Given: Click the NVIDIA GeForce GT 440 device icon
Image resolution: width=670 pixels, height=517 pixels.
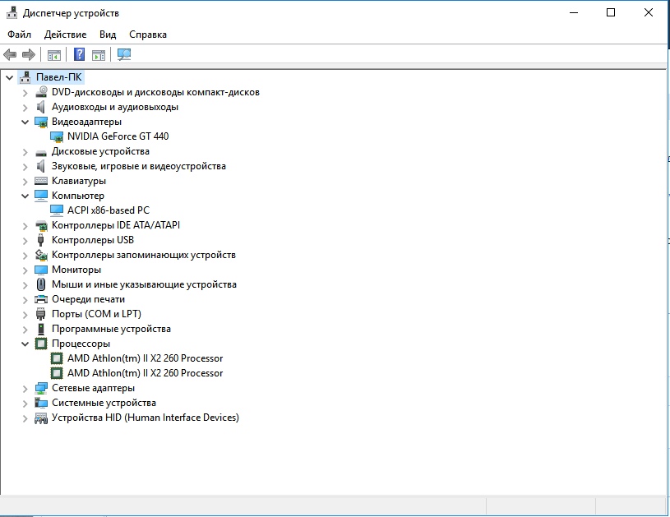Looking at the screenshot, I should [57, 136].
